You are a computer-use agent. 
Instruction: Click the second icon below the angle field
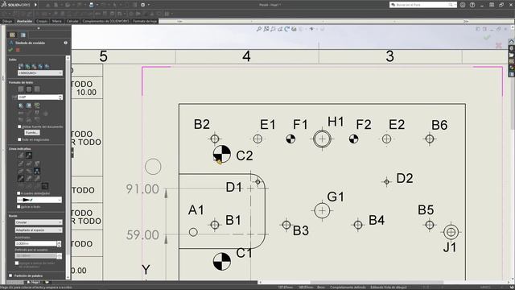[29, 106]
